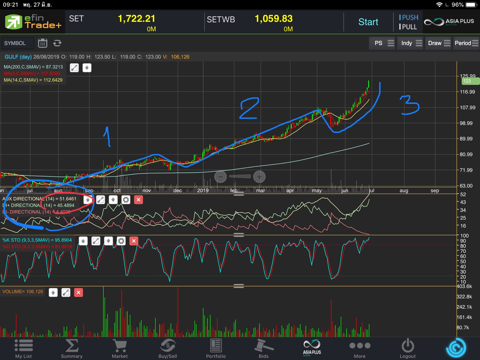Tap the MA(5,C,SMAV) legend line
The image size is (480, 360).
click(x=32, y=73)
